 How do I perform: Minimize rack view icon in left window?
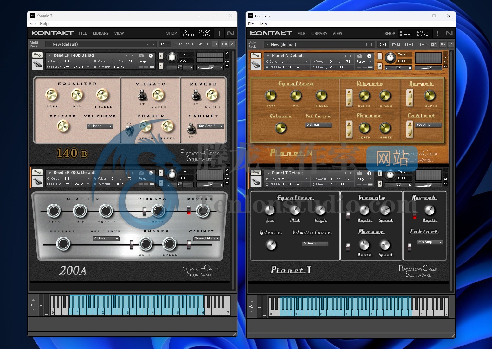[x=232, y=44]
